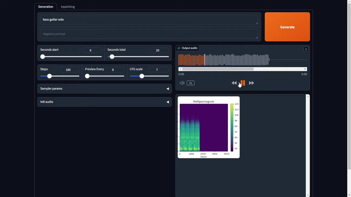Click the Steps slider handle
Screen dimensions: 351x197
point(49,76)
